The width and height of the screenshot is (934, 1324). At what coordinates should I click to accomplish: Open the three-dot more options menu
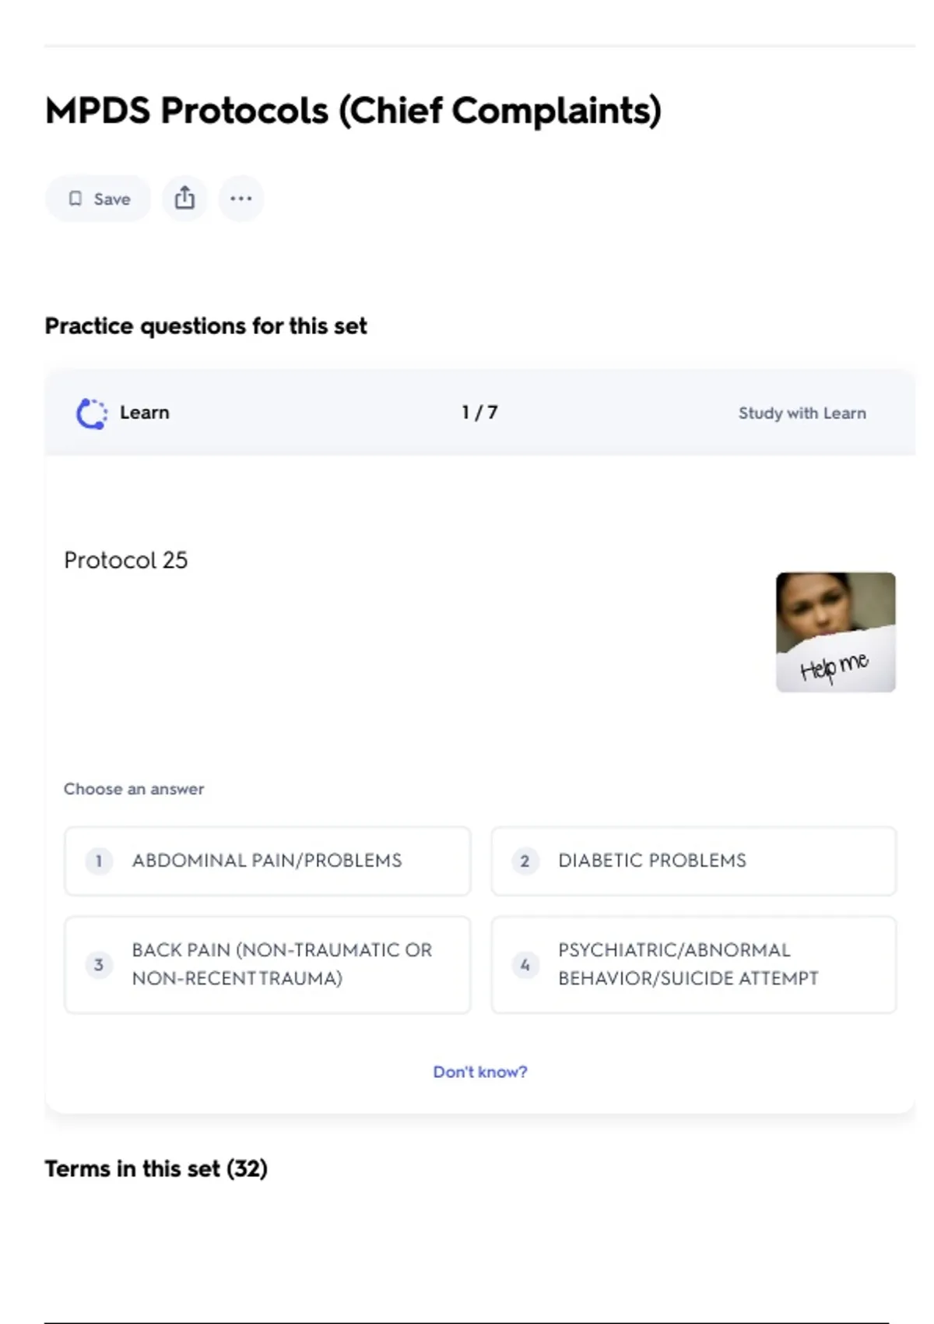tap(241, 199)
